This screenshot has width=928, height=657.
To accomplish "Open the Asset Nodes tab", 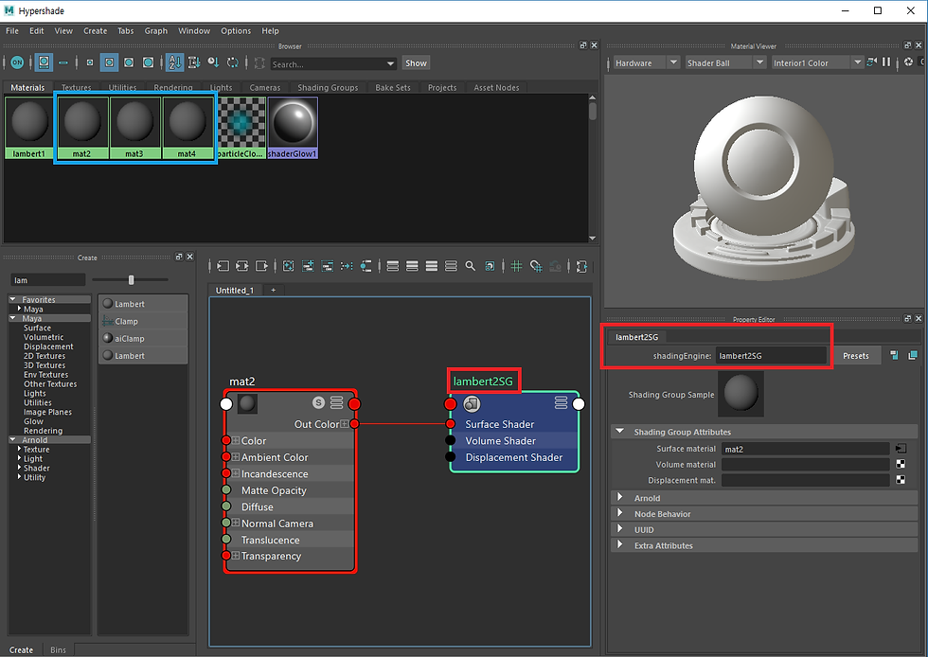I will (x=496, y=88).
